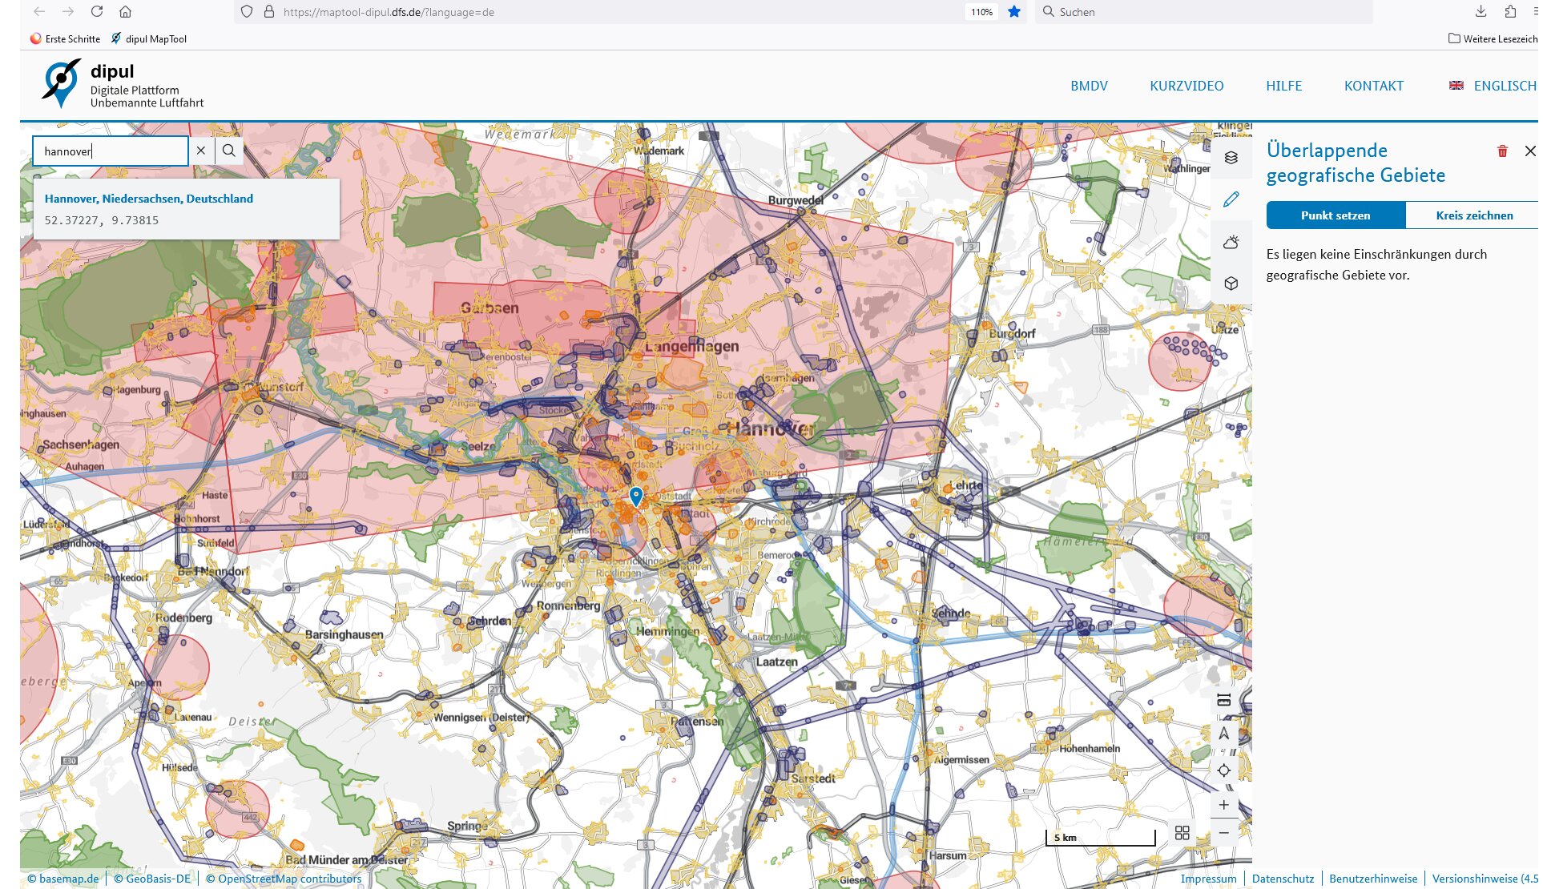The width and height of the screenshot is (1543, 889).
Task: Open the Datenschutz footer link
Action: [1283, 879]
